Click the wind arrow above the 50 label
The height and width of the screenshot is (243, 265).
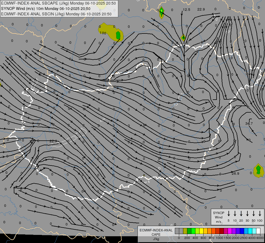click(254, 214)
